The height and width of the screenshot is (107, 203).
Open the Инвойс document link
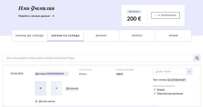(x=161, y=90)
